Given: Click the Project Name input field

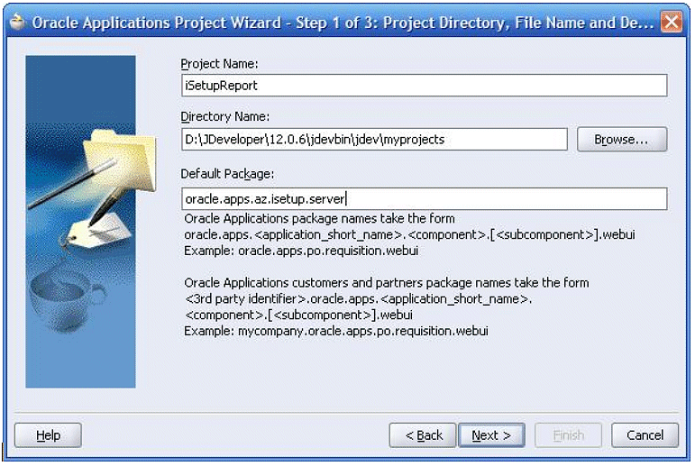Looking at the screenshot, I should coord(425,85).
